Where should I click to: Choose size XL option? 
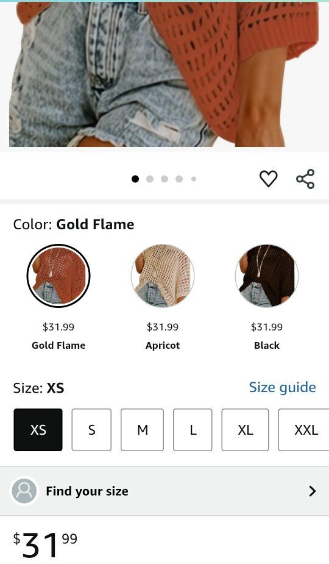(x=245, y=429)
